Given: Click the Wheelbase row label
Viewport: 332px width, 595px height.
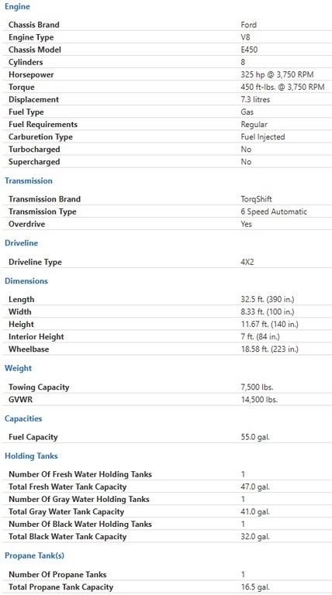Looking at the screenshot, I should click(29, 349).
